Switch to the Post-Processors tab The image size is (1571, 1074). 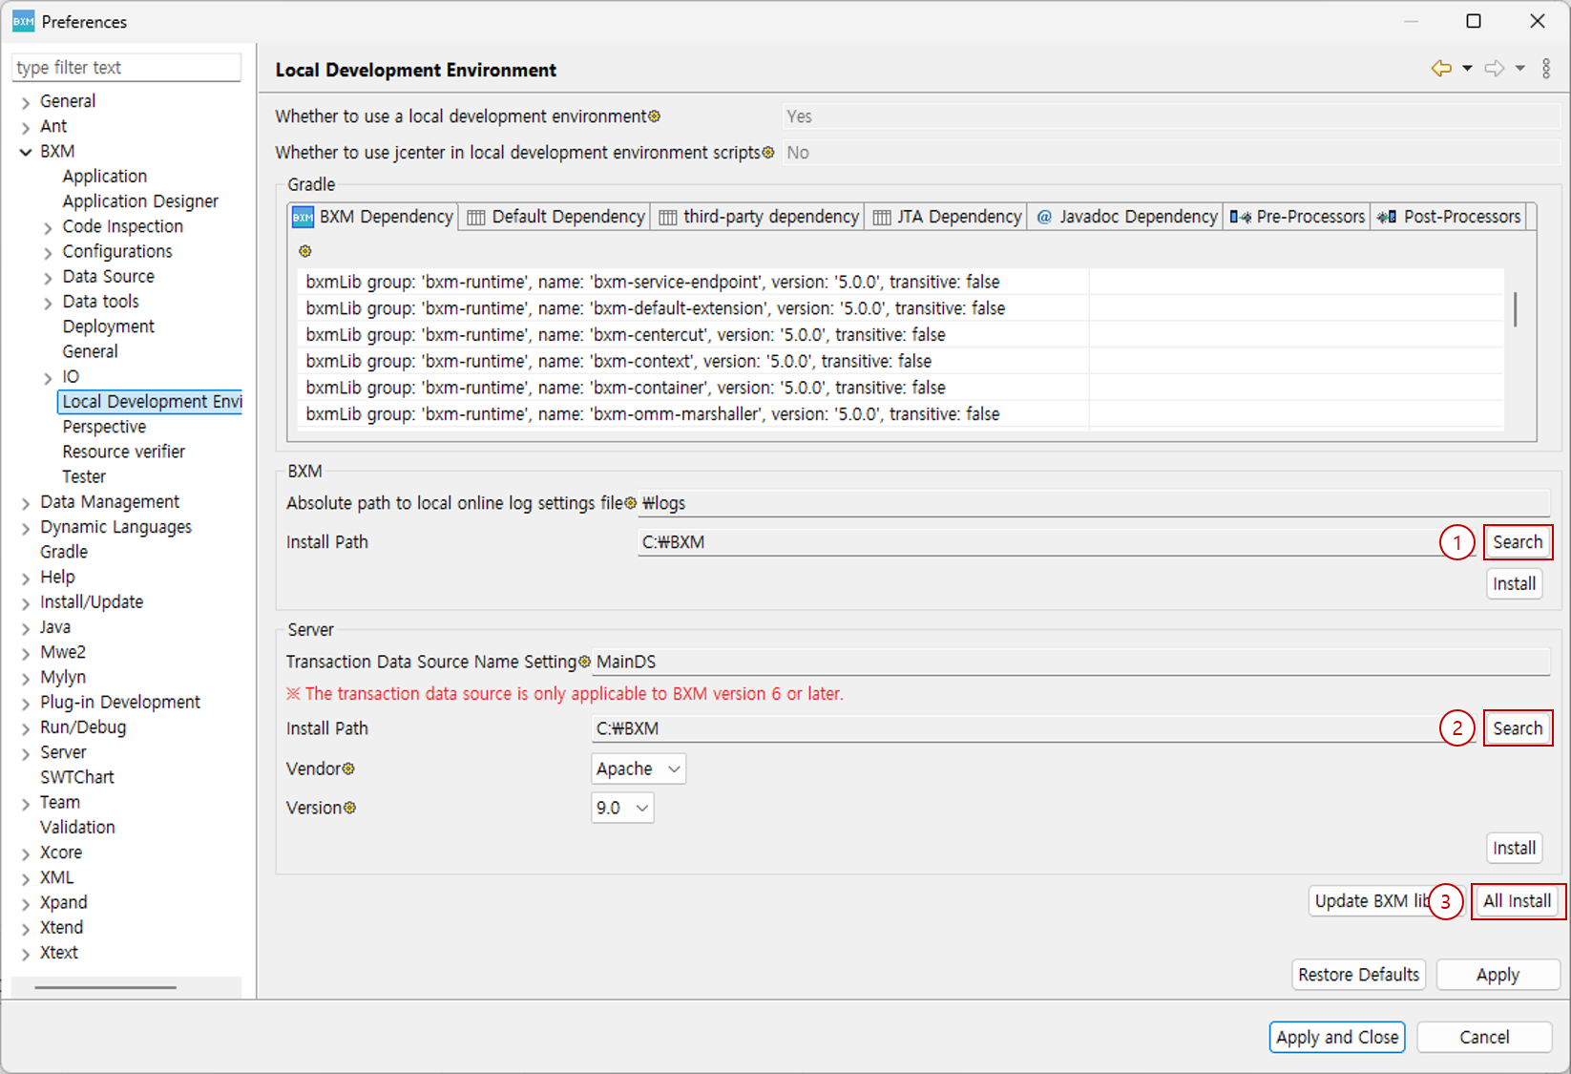[1450, 217]
